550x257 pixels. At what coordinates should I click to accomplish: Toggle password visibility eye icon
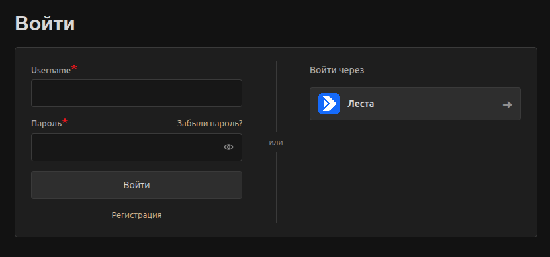pos(229,147)
